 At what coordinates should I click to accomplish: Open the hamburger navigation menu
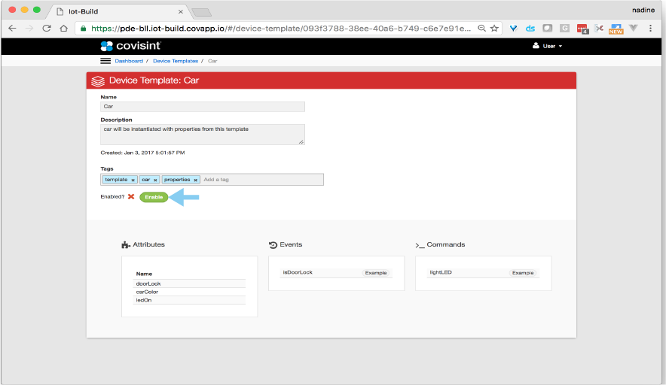[105, 60]
